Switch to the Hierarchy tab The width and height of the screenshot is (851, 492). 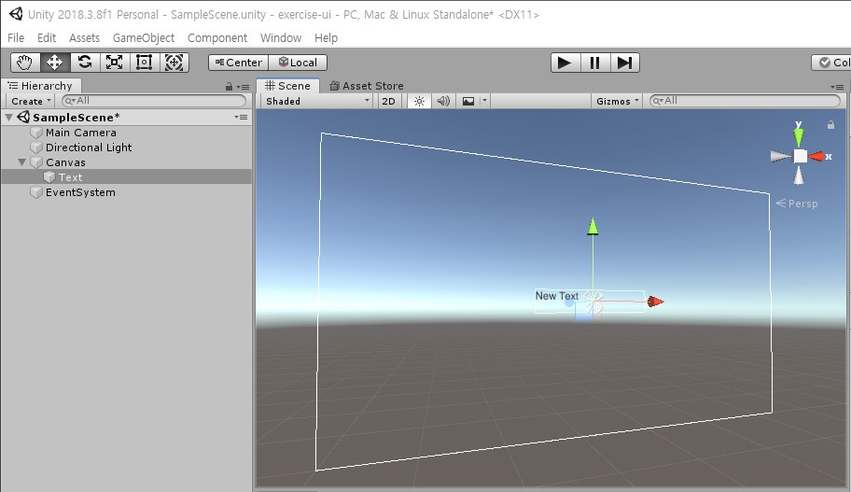(41, 86)
